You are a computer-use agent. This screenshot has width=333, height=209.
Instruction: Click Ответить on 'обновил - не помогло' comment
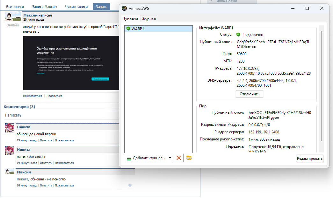tap(46, 185)
